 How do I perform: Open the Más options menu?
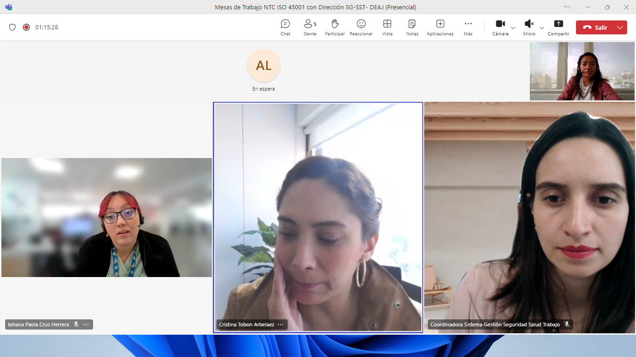468,27
